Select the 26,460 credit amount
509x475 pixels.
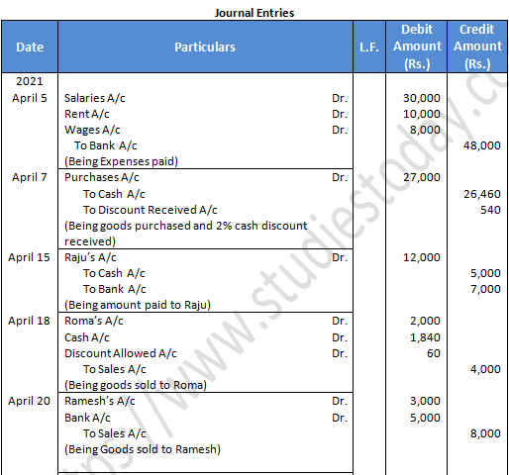(x=482, y=194)
